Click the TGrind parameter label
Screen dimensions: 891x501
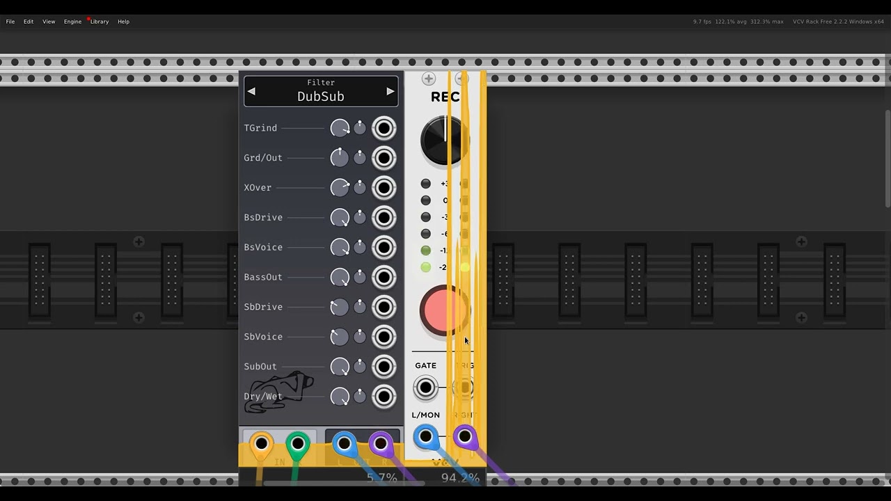tap(260, 128)
